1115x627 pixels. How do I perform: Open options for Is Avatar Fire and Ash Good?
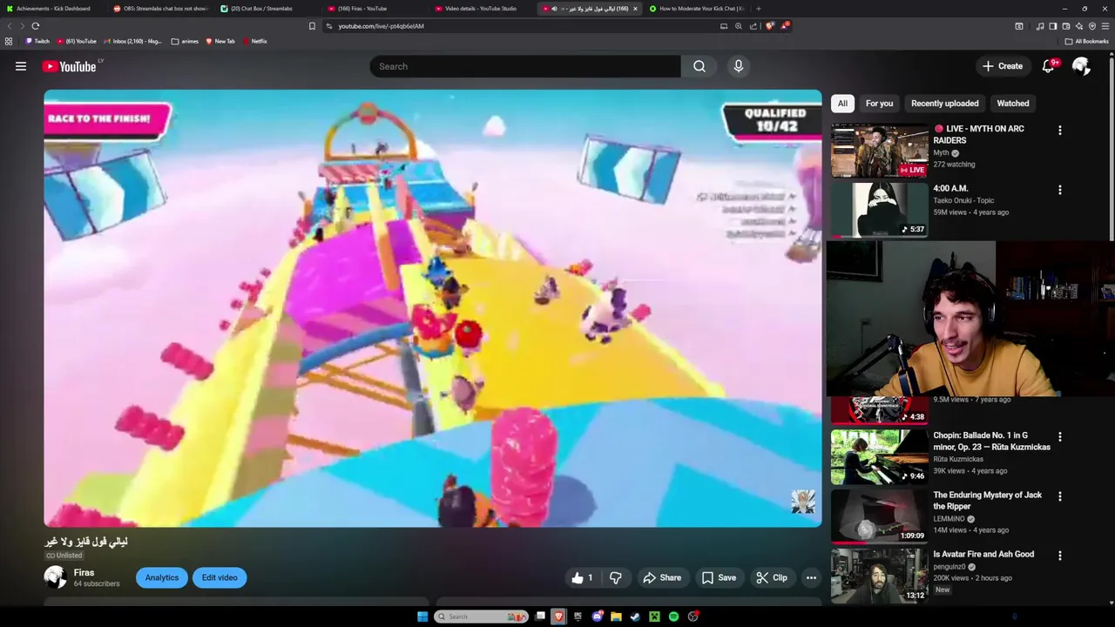pos(1060,556)
